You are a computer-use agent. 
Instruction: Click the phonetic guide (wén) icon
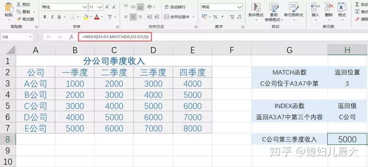pyautogui.click(x=110, y=17)
